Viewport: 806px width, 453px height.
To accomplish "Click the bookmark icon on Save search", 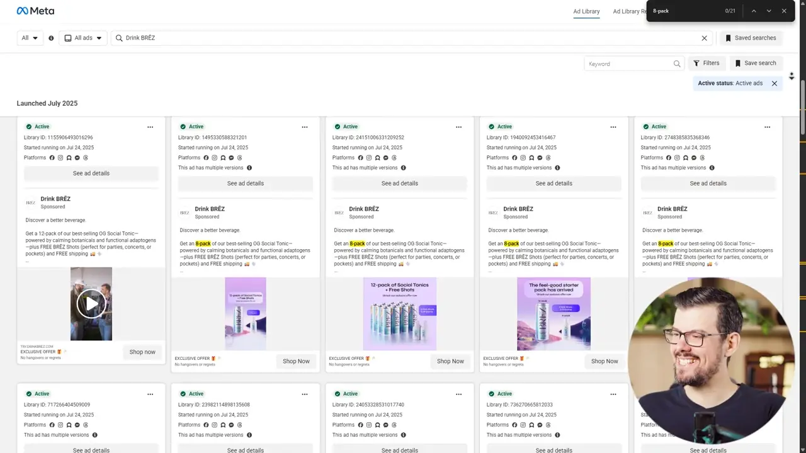I will point(737,63).
